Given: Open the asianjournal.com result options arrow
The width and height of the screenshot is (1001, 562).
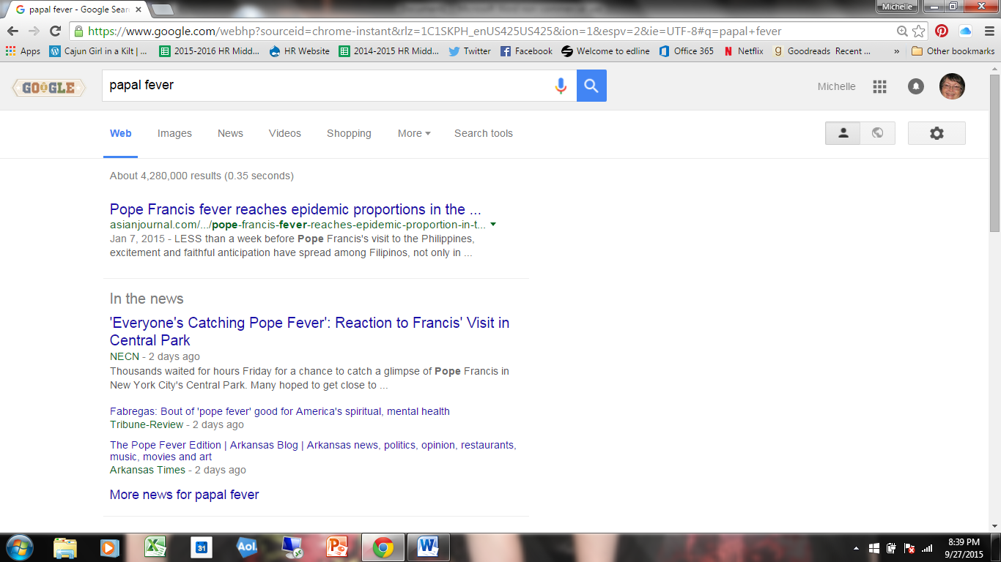Looking at the screenshot, I should click(x=493, y=225).
